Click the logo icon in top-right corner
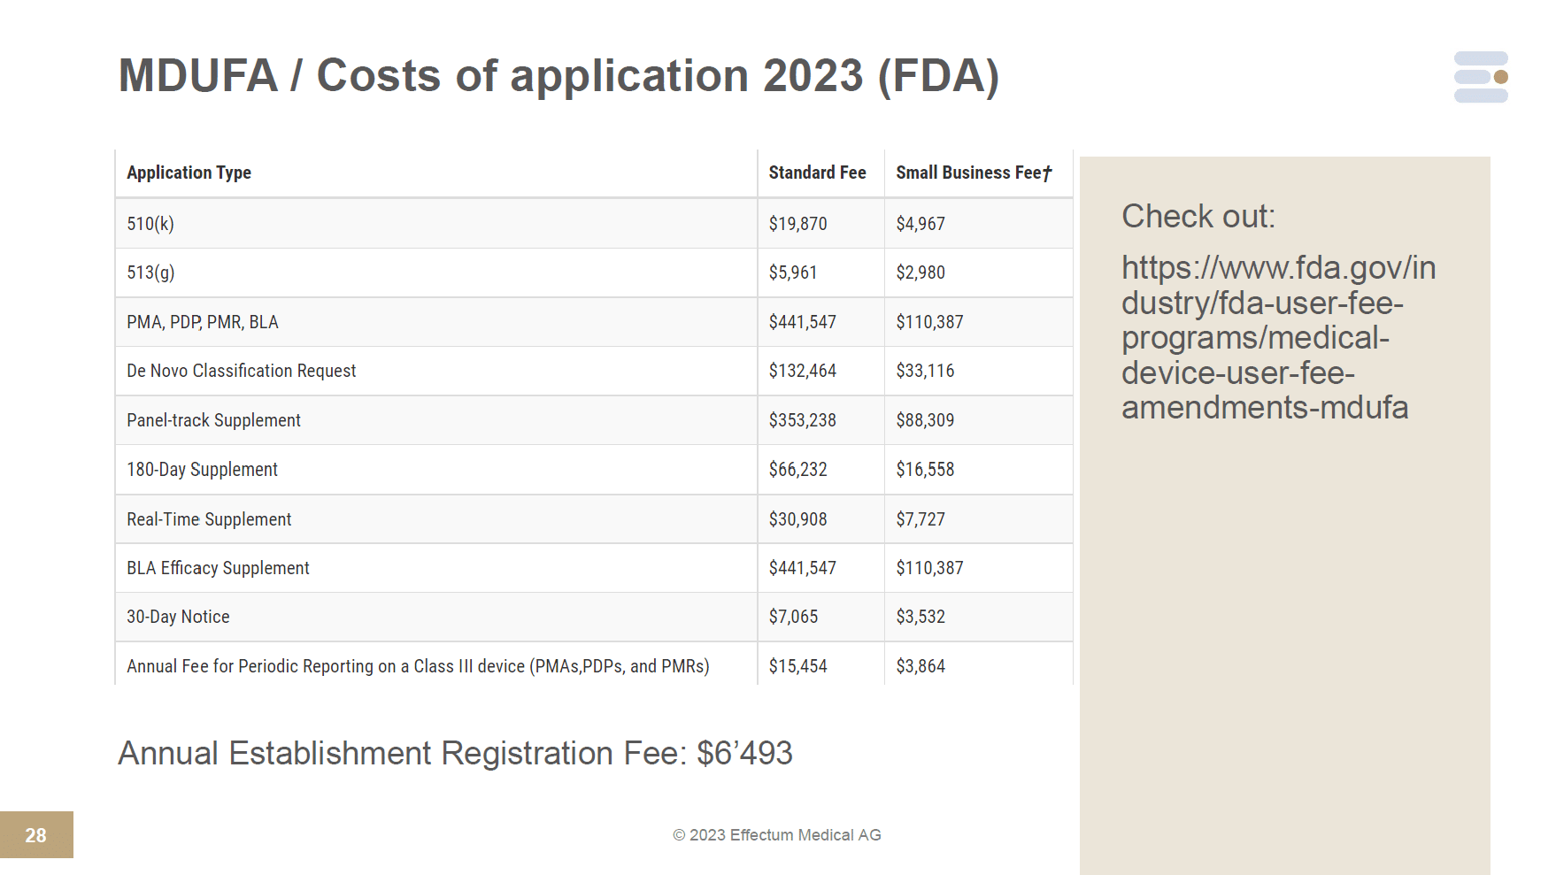Screen dimensions: 1556x875 [1481, 77]
